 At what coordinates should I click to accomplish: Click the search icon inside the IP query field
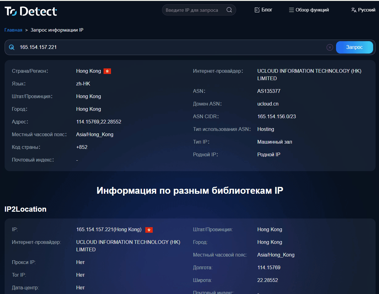point(11,47)
